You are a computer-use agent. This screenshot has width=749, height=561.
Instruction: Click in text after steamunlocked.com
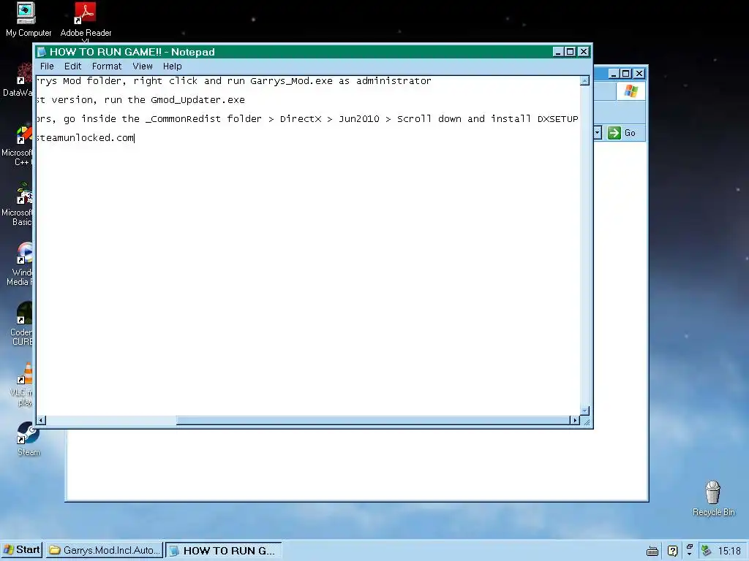(x=135, y=138)
